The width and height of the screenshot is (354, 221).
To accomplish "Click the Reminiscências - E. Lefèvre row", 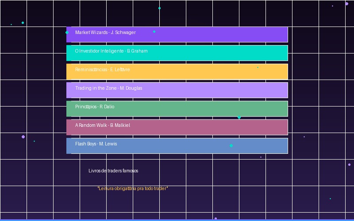I will (177, 72).
